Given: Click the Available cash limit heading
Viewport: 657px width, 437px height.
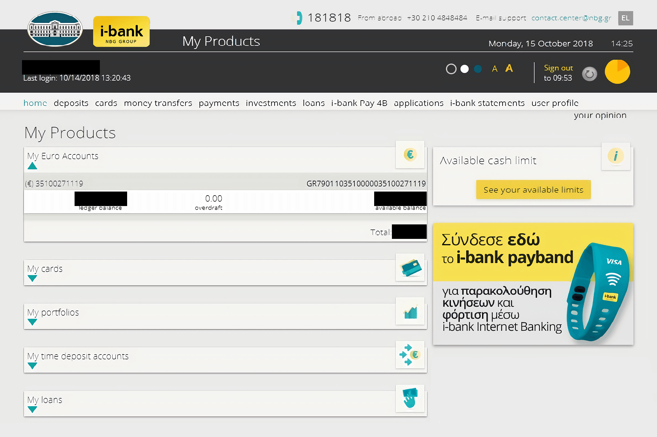Looking at the screenshot, I should pos(488,160).
